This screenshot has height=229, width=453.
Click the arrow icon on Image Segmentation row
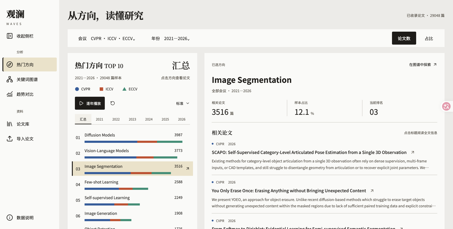188,169
